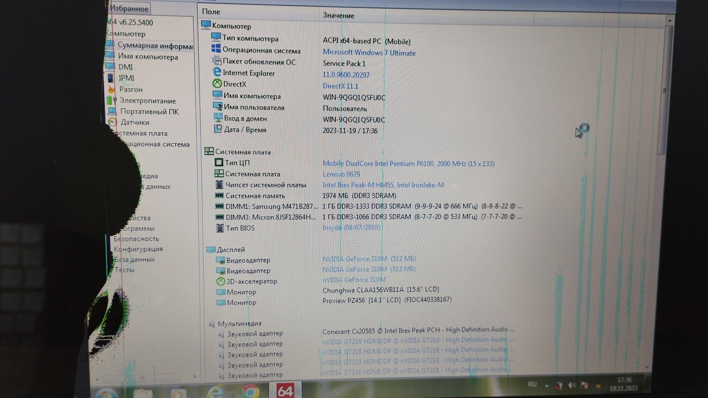Image resolution: width=708 pixels, height=398 pixels.
Task: Click Поле column header
Action: point(211,12)
